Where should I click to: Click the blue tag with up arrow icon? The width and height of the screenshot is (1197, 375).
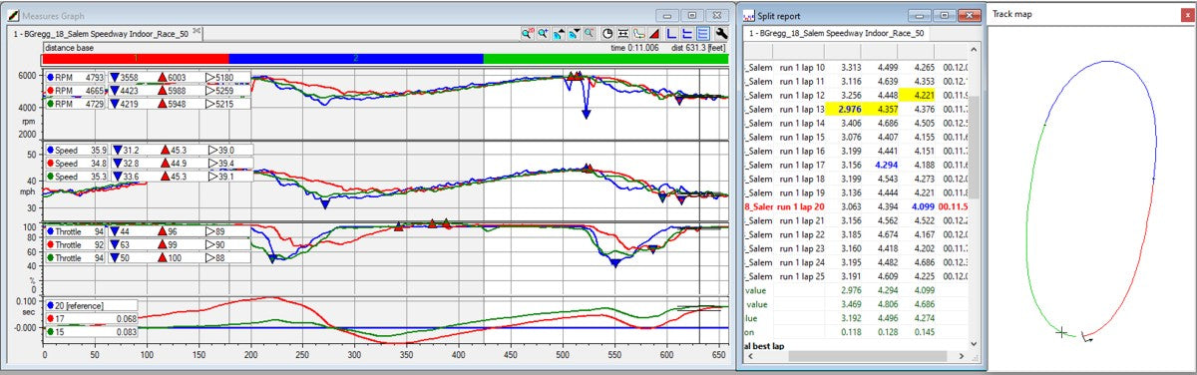click(559, 33)
